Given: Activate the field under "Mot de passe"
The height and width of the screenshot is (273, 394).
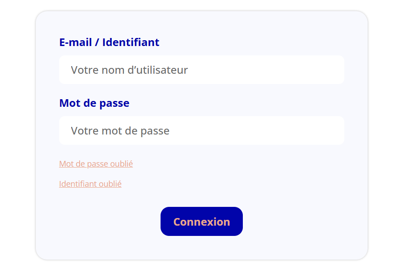Looking at the screenshot, I should 201,130.
